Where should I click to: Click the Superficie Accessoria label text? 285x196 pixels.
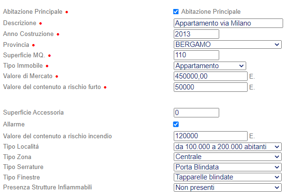tap(33, 113)
